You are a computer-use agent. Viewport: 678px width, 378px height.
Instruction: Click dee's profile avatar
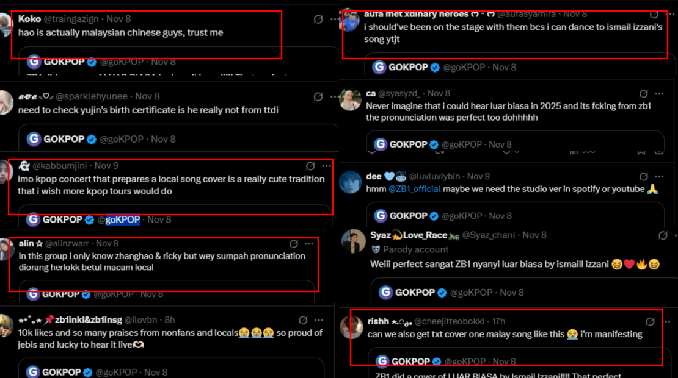[351, 182]
